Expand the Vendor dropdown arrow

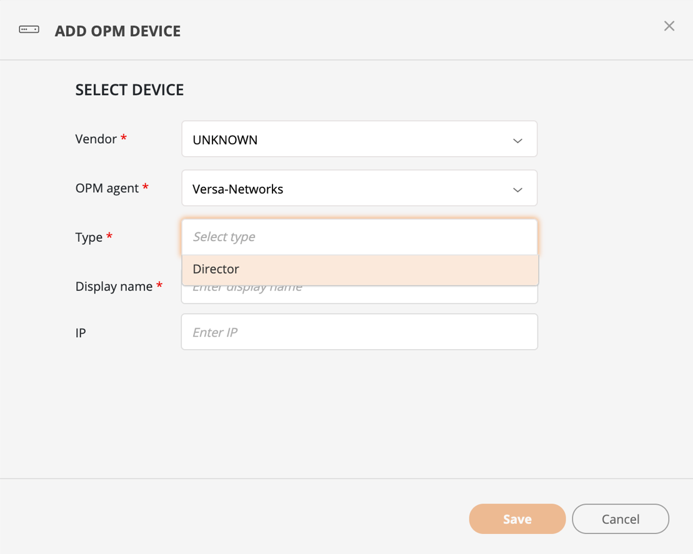(517, 141)
